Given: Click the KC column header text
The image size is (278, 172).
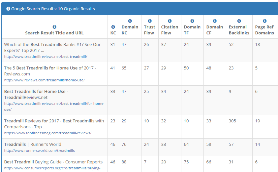Looking at the screenshot, I should click(113, 33).
